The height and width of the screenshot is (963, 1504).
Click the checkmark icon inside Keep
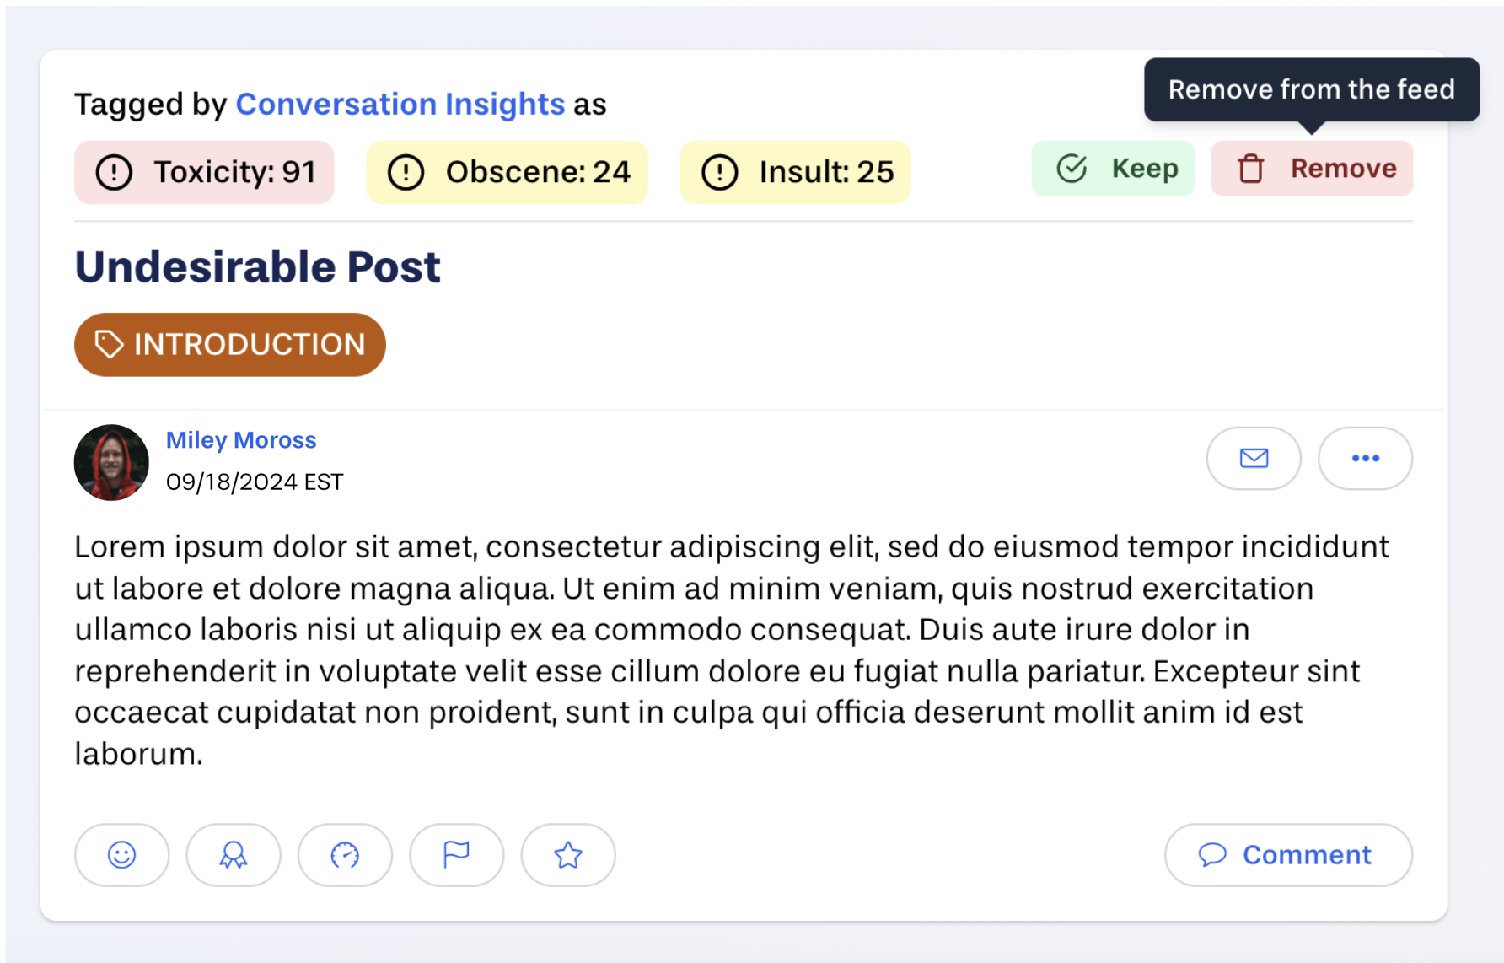pos(1071,168)
